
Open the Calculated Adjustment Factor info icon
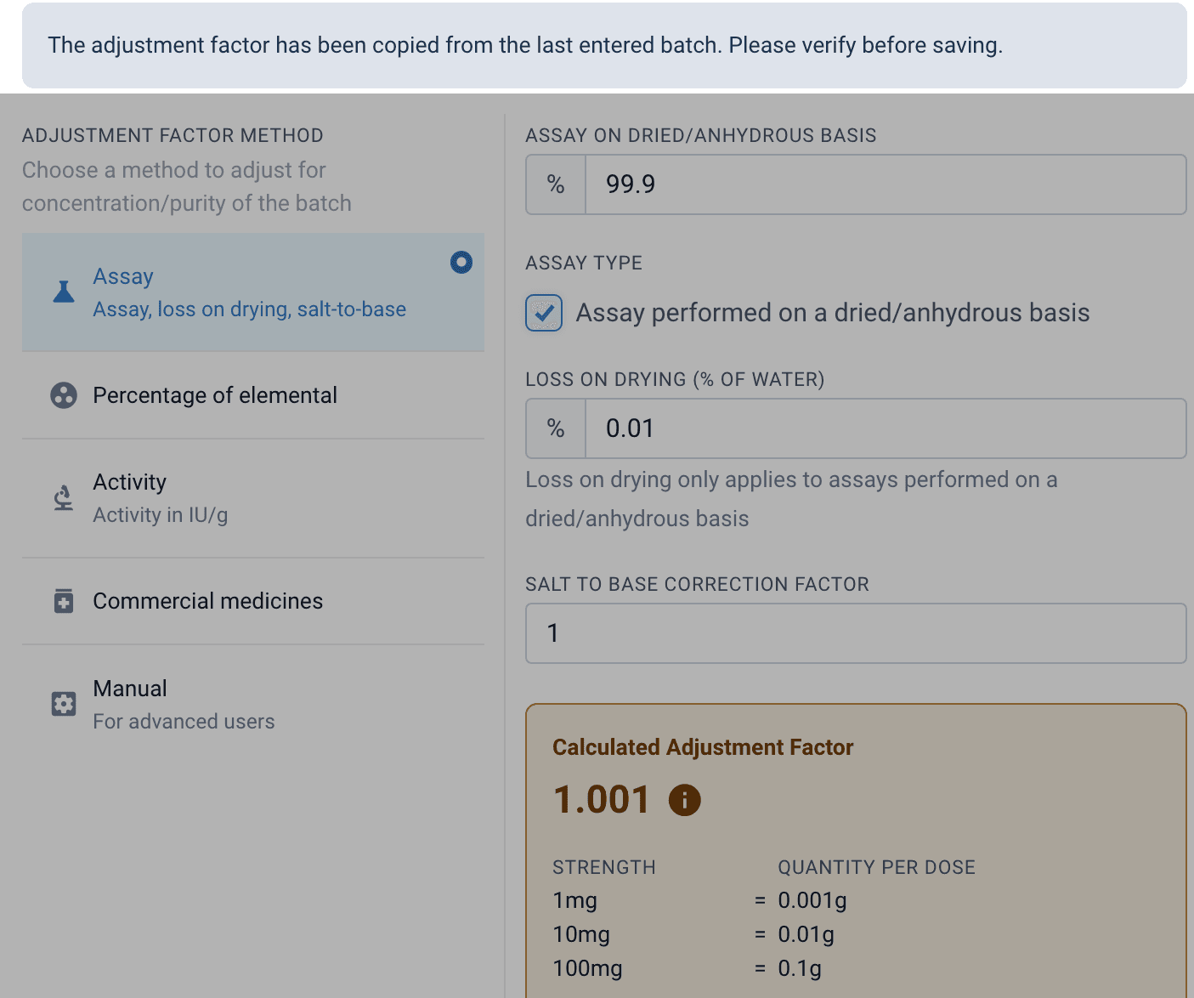[x=684, y=800]
